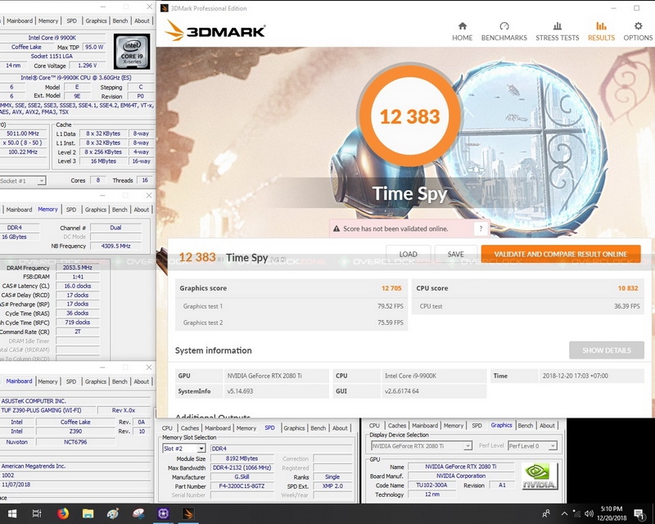Open the Windows Start menu
Image resolution: width=655 pixels, height=524 pixels.
(11, 513)
